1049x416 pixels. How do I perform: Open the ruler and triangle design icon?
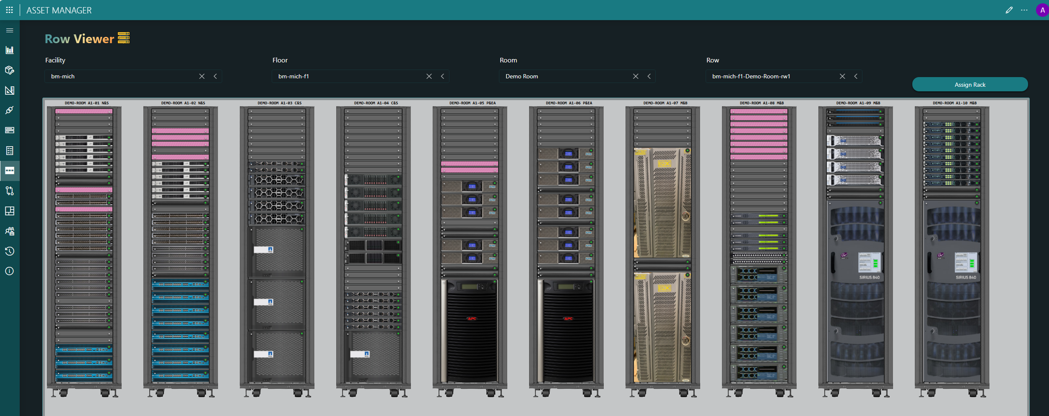tap(10, 90)
